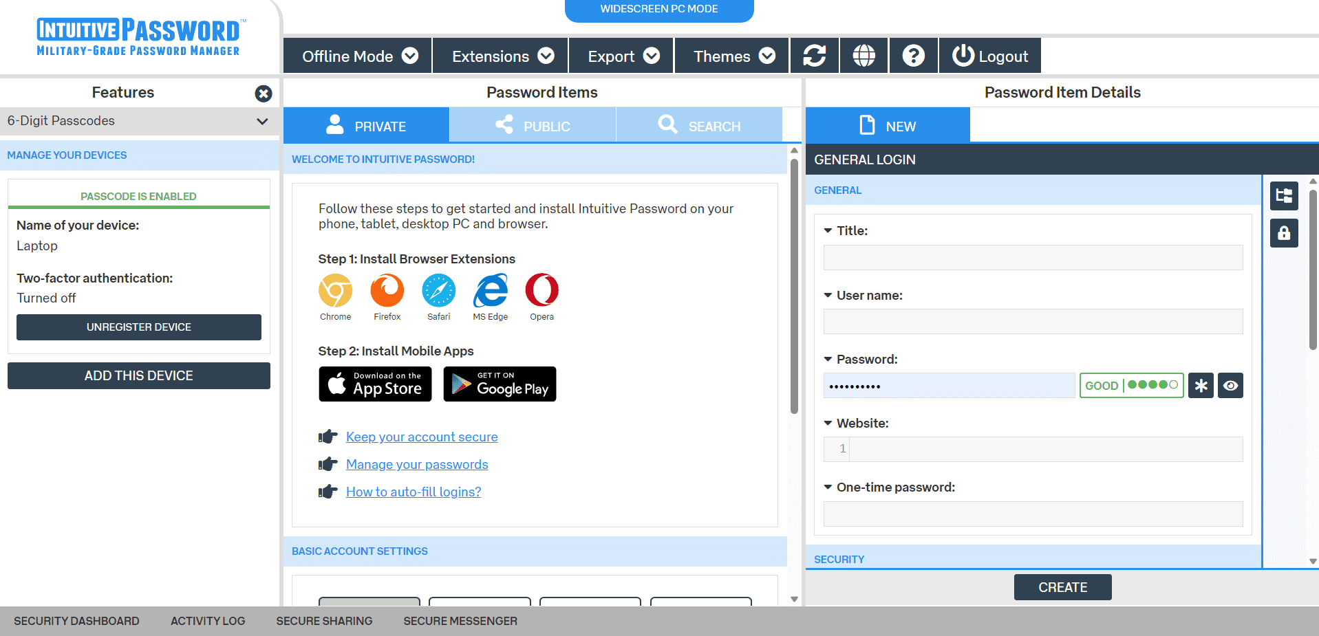Open SECURE SHARING in bottom bar

pyautogui.click(x=324, y=621)
